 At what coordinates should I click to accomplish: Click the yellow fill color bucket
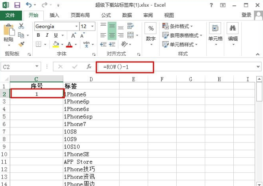56,44
